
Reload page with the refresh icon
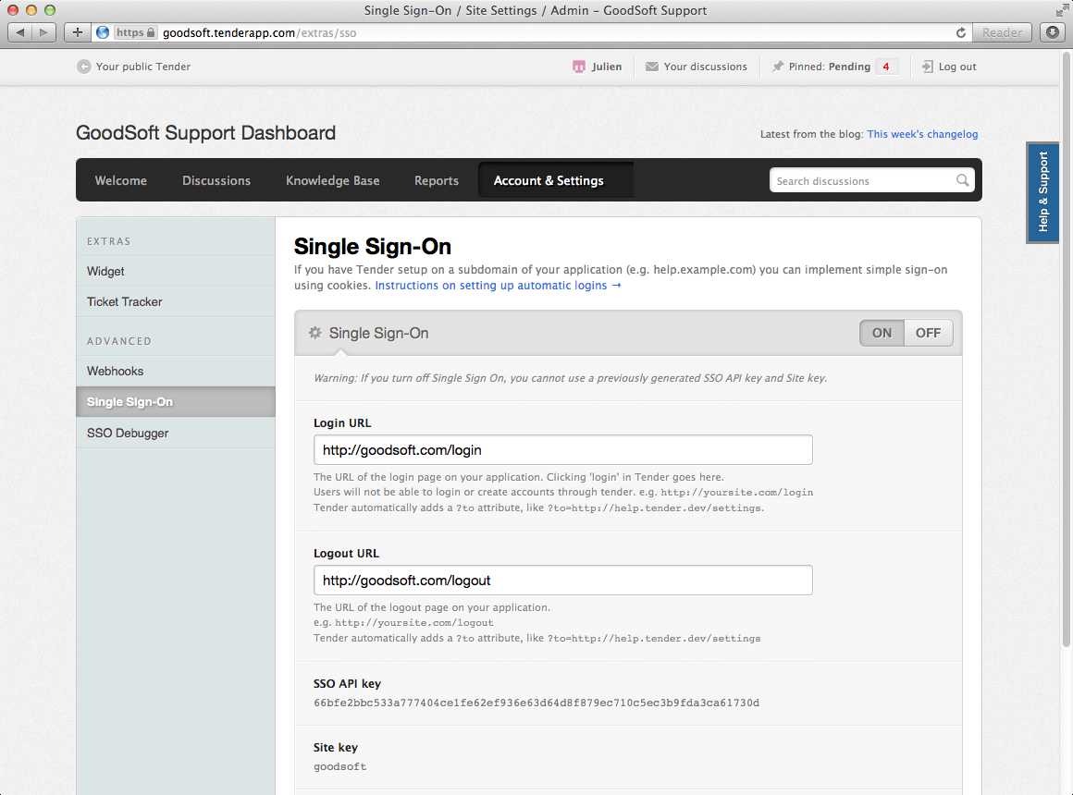click(961, 32)
